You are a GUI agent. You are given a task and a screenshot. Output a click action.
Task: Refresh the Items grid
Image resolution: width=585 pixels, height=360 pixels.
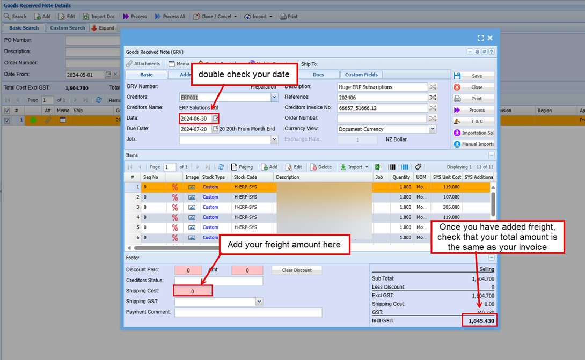(x=221, y=167)
